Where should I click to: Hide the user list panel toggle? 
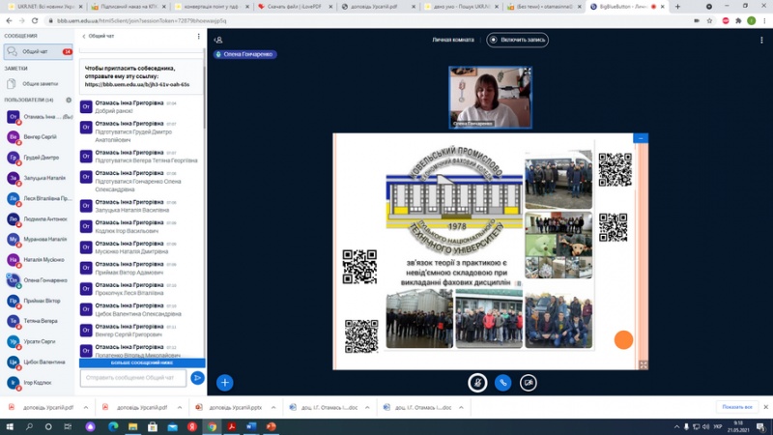219,40
